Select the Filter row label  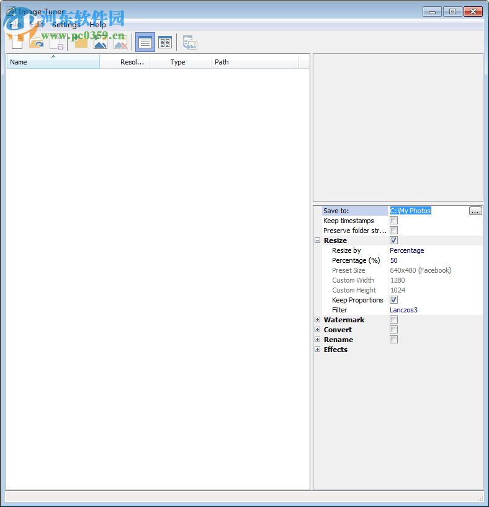click(339, 310)
